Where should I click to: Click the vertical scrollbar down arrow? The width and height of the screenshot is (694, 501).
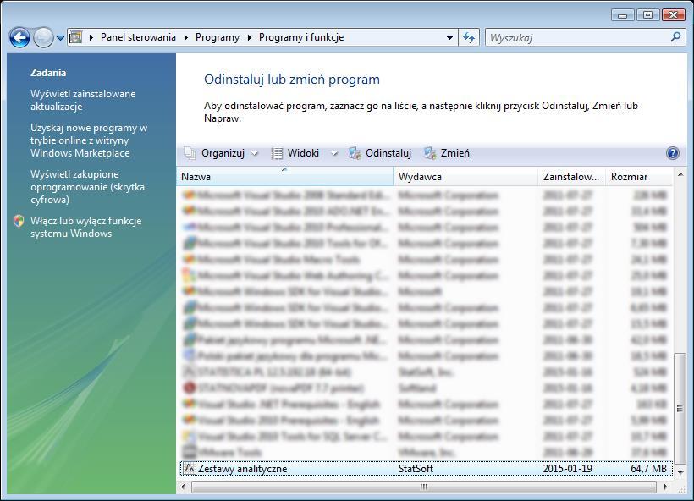(680, 473)
